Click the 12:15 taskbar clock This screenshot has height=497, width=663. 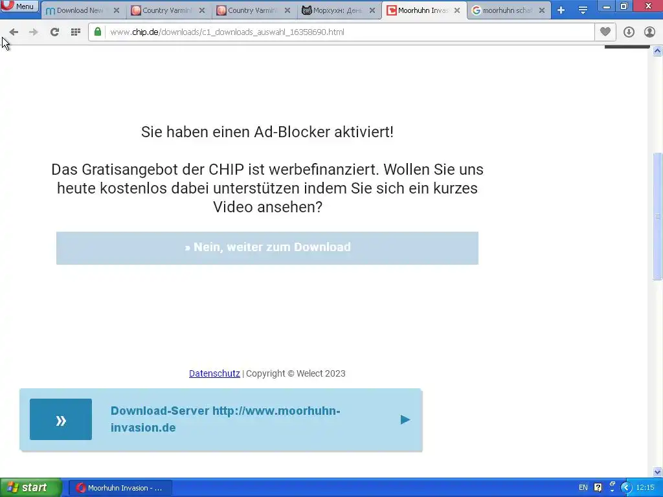(645, 488)
